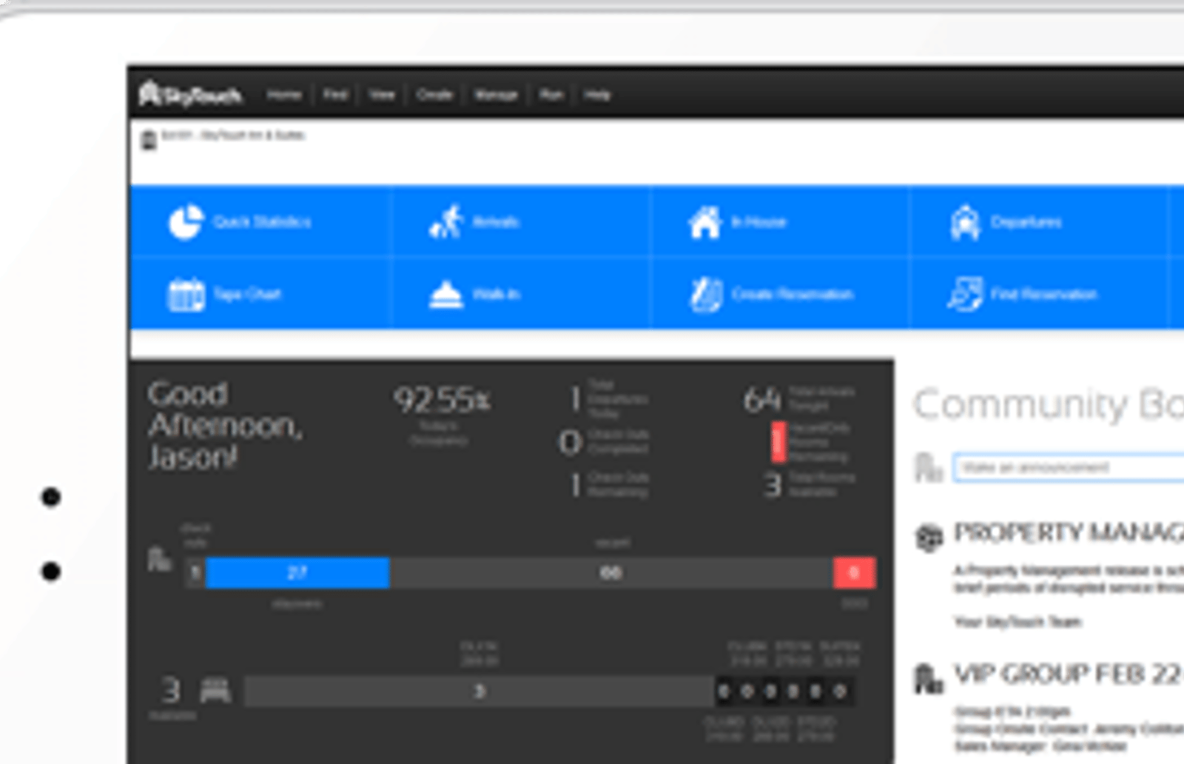Image resolution: width=1184 pixels, height=764 pixels.
Task: Open the Tape Chart link
Action: pos(247,294)
